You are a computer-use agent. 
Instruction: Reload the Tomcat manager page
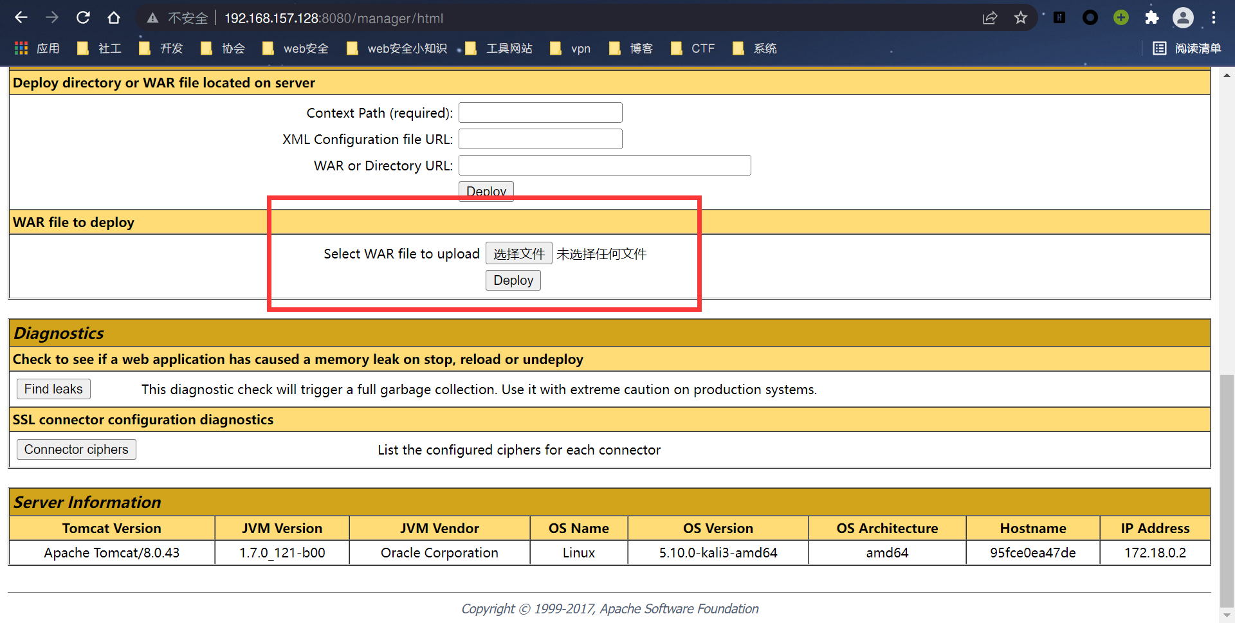pos(83,18)
